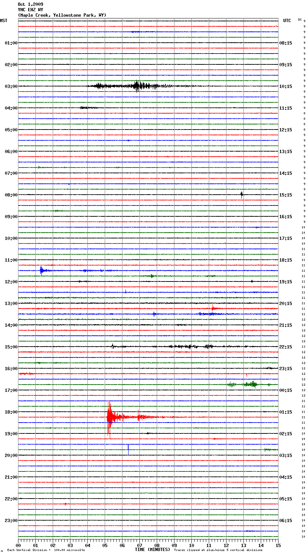Select the "03:00" MST row label
307x555 pixels.
(11, 86)
